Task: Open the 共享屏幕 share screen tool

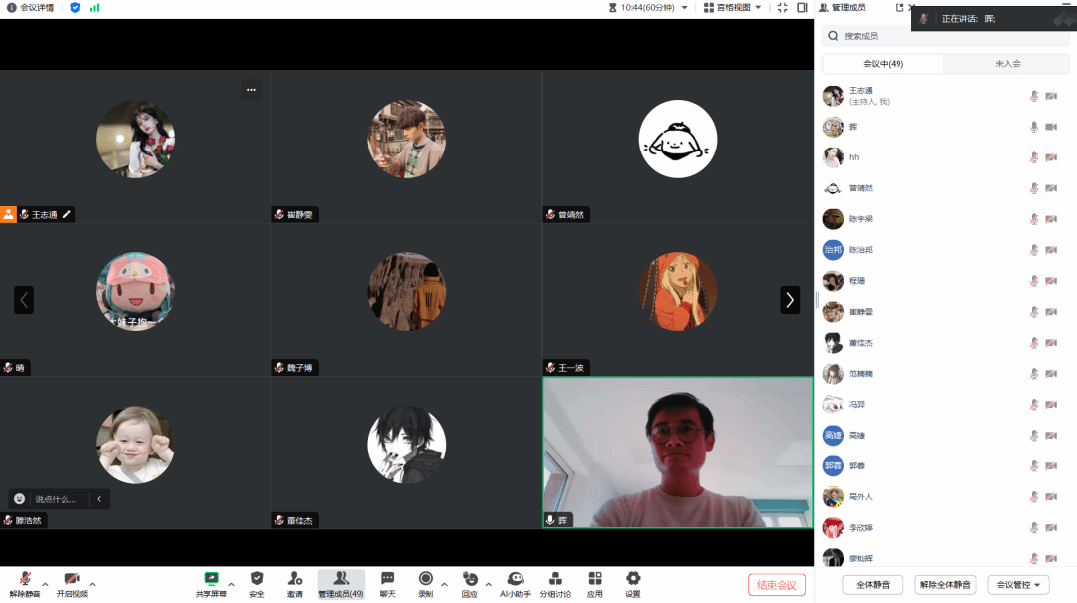Action: tap(211, 582)
